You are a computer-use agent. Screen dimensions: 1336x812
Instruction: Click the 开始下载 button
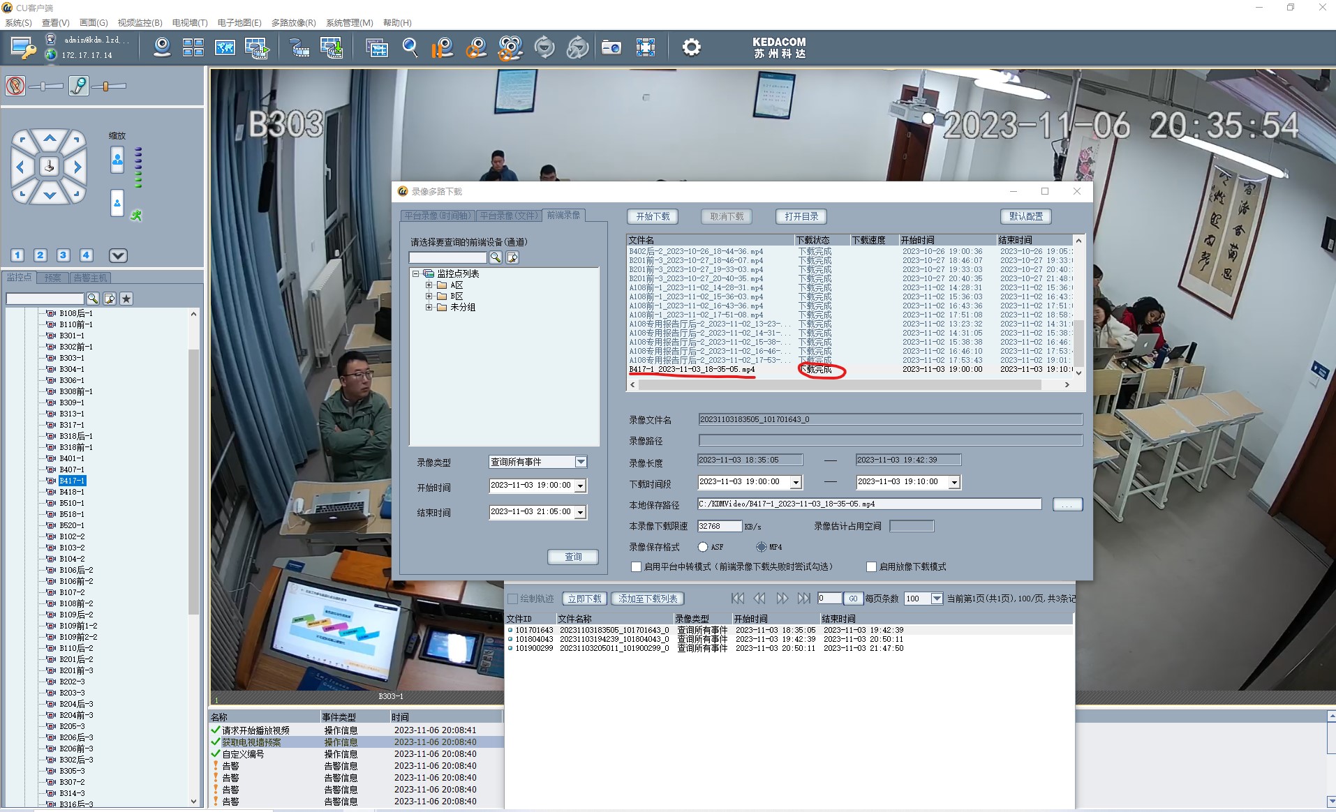(x=653, y=216)
